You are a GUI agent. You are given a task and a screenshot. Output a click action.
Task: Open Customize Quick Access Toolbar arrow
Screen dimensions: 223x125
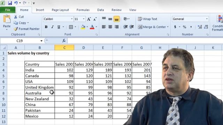(x=34, y=3)
